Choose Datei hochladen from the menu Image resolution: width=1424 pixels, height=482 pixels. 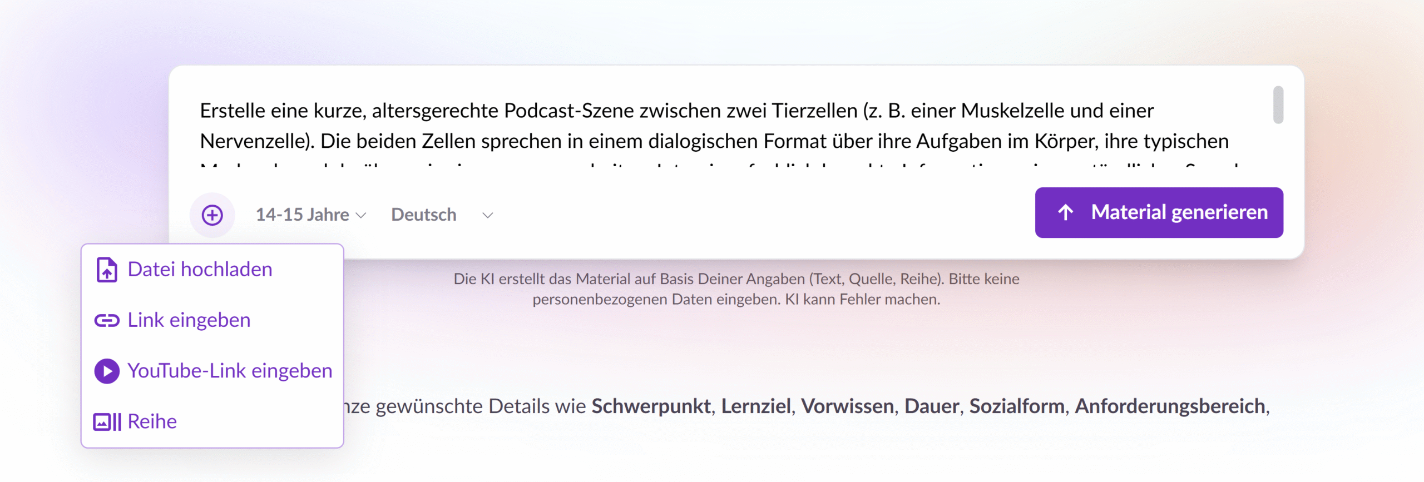pyautogui.click(x=200, y=270)
